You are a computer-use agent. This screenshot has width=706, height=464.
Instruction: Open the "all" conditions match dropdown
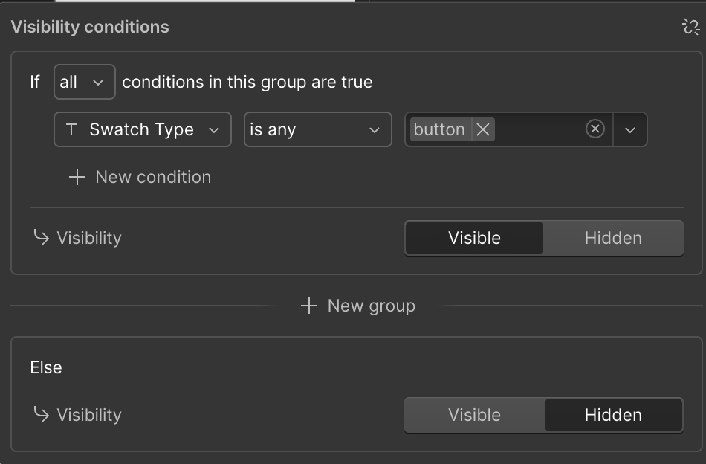tap(84, 82)
